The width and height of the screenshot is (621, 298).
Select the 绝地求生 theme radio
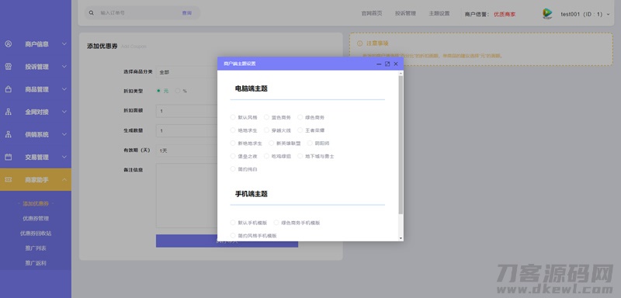point(233,130)
